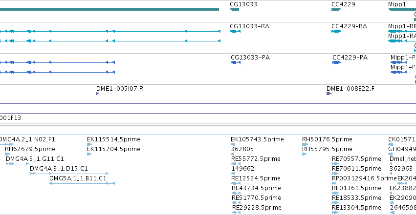
Task: Click the DMG5A.1_1.B11.C1 alignment line
Action: [82, 183]
